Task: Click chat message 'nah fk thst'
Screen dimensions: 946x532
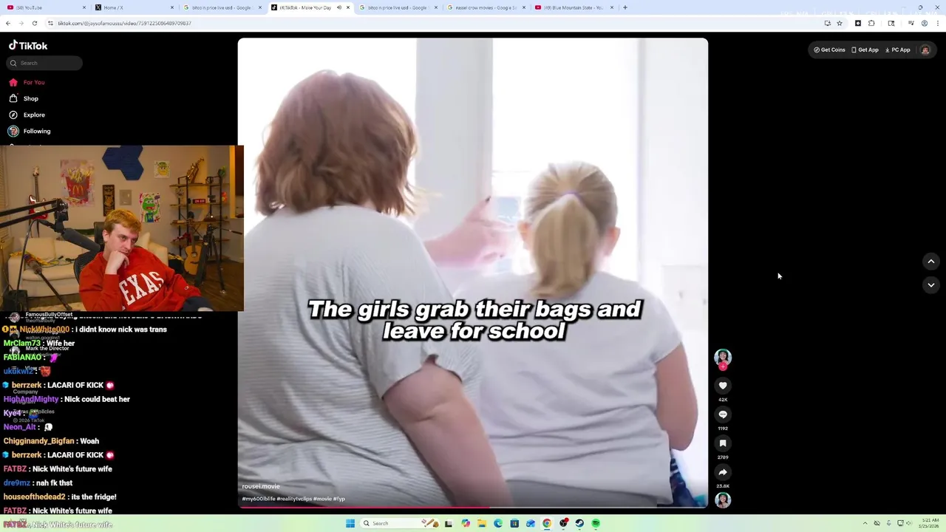Action: 55,482
